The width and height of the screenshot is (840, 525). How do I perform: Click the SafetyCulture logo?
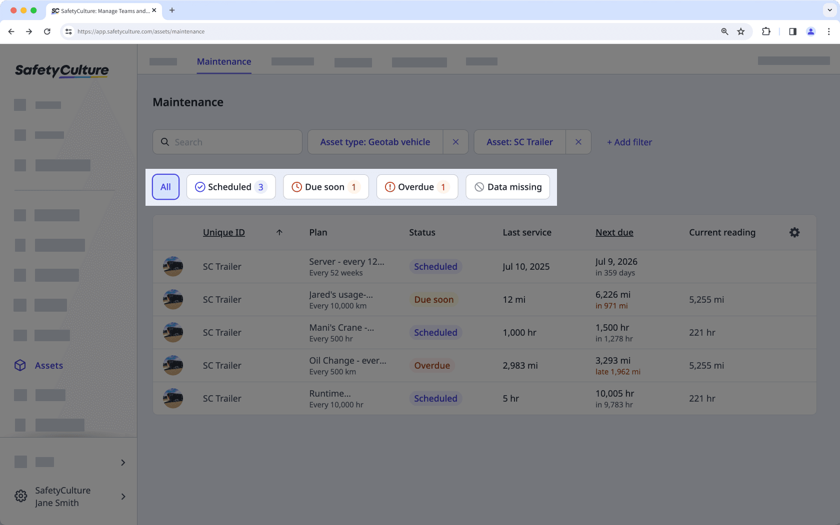61,70
